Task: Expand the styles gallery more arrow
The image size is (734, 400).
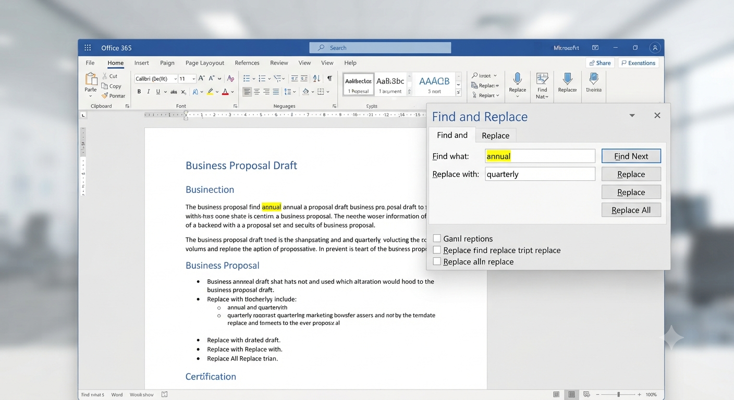Action: (x=458, y=93)
